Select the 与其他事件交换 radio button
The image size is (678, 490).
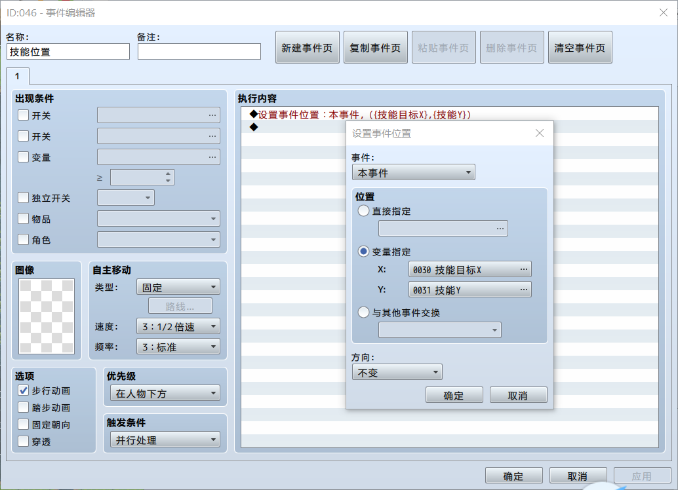coord(363,312)
